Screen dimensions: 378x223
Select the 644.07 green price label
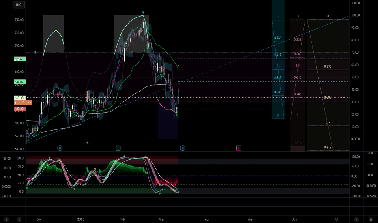pyautogui.click(x=19, y=82)
